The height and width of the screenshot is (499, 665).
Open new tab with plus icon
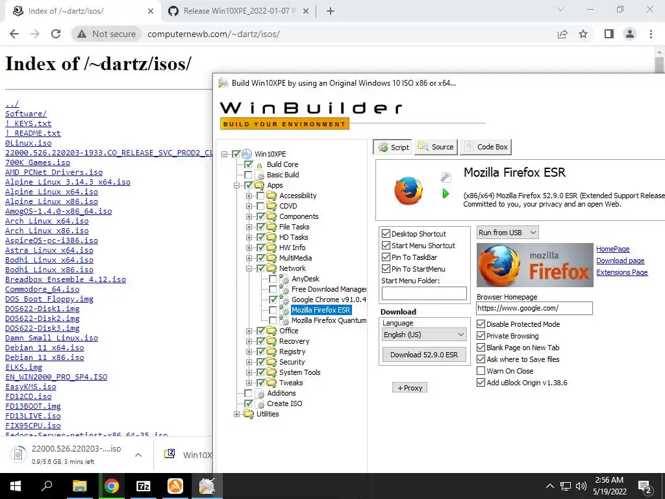[x=331, y=11]
